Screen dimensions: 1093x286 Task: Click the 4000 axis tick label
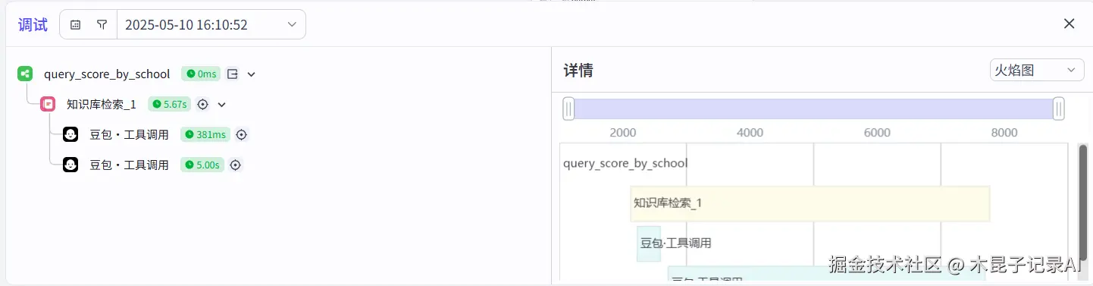pyautogui.click(x=750, y=133)
